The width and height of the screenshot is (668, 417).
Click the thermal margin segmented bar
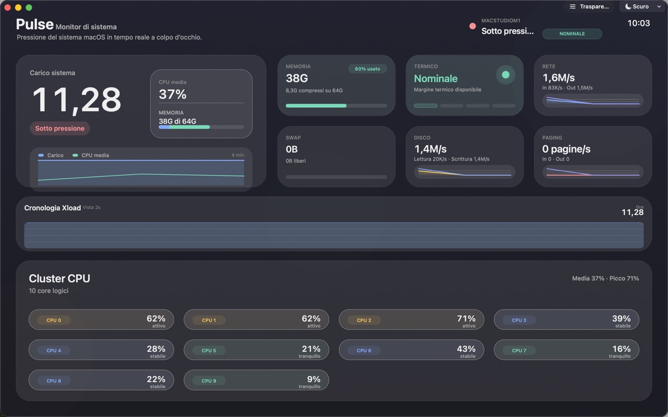tap(464, 106)
